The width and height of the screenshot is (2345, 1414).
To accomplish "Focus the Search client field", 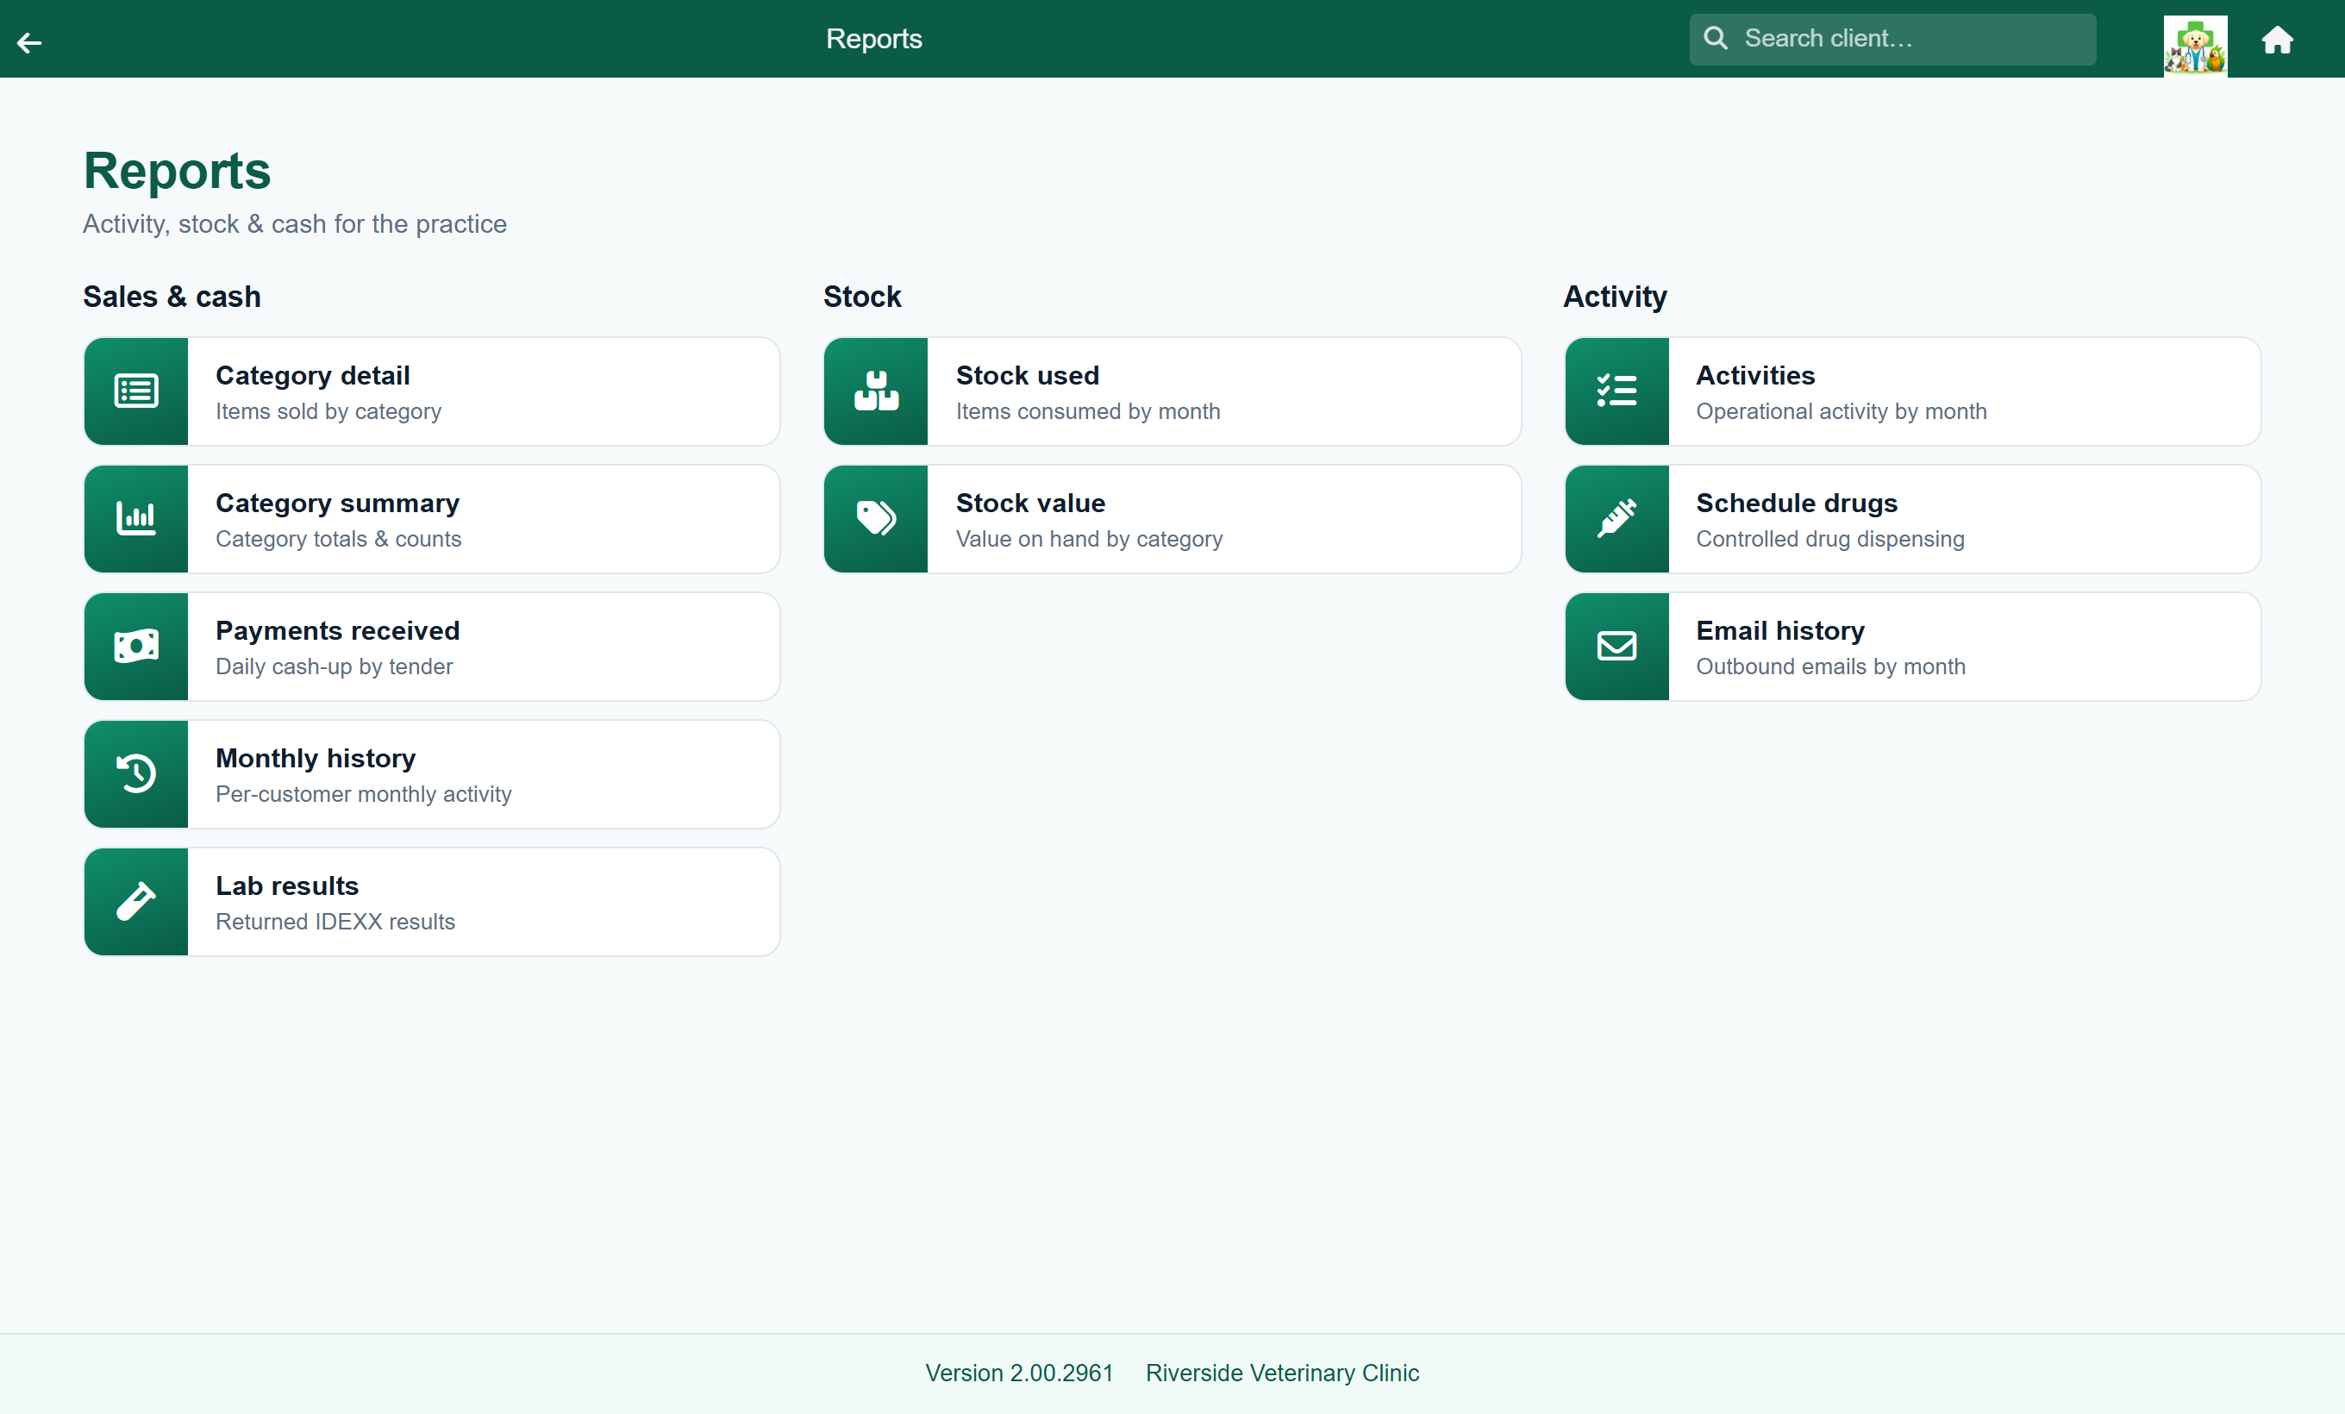I will click(1892, 39).
